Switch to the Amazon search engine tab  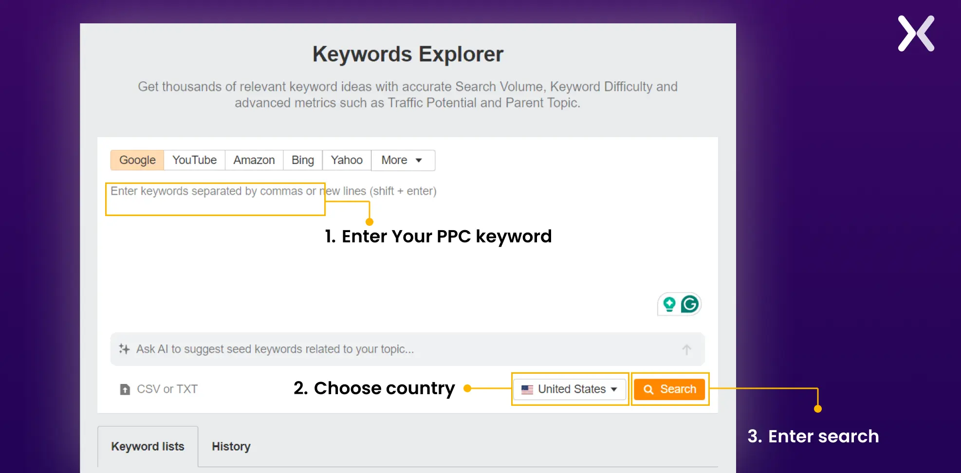click(254, 160)
